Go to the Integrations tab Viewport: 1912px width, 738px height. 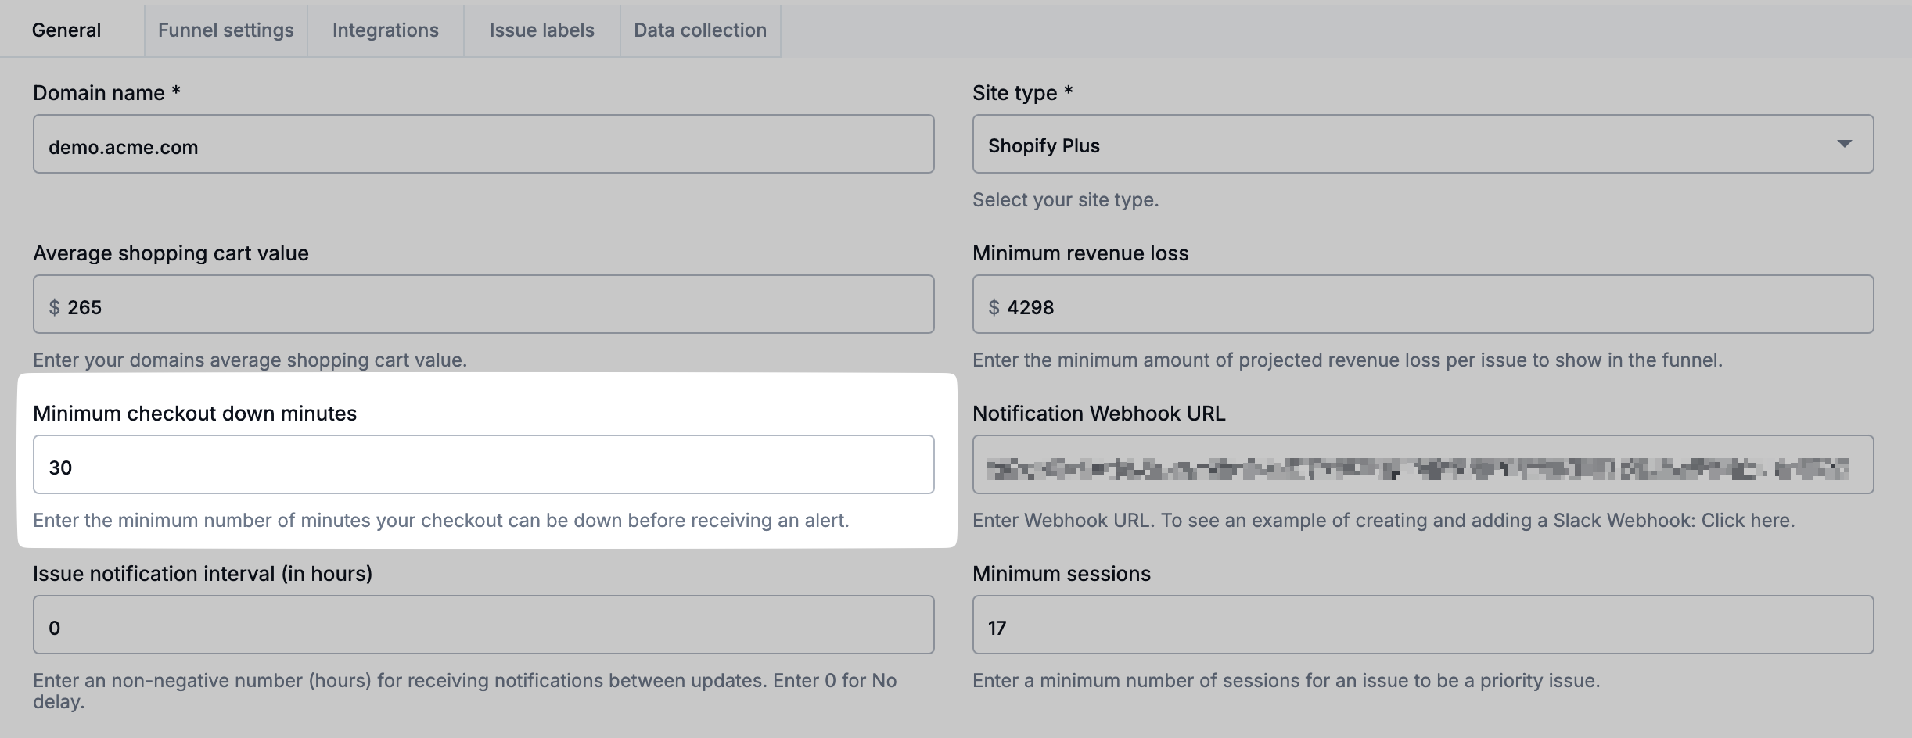385,30
